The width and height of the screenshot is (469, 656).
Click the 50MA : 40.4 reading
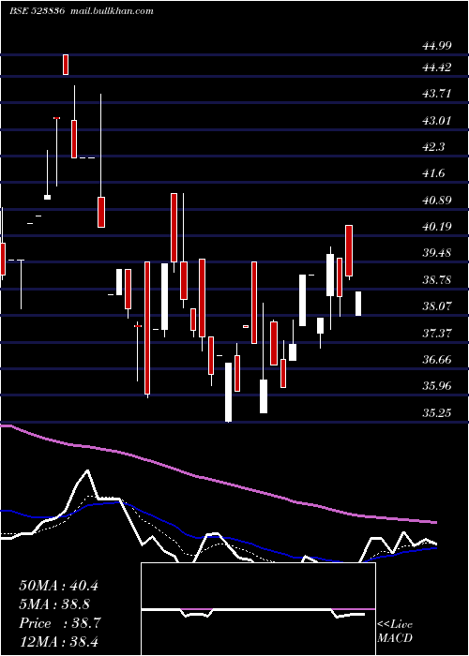click(58, 586)
